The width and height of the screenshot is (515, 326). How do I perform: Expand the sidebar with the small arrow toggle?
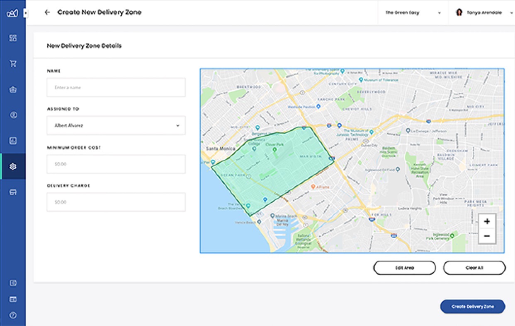point(25,13)
